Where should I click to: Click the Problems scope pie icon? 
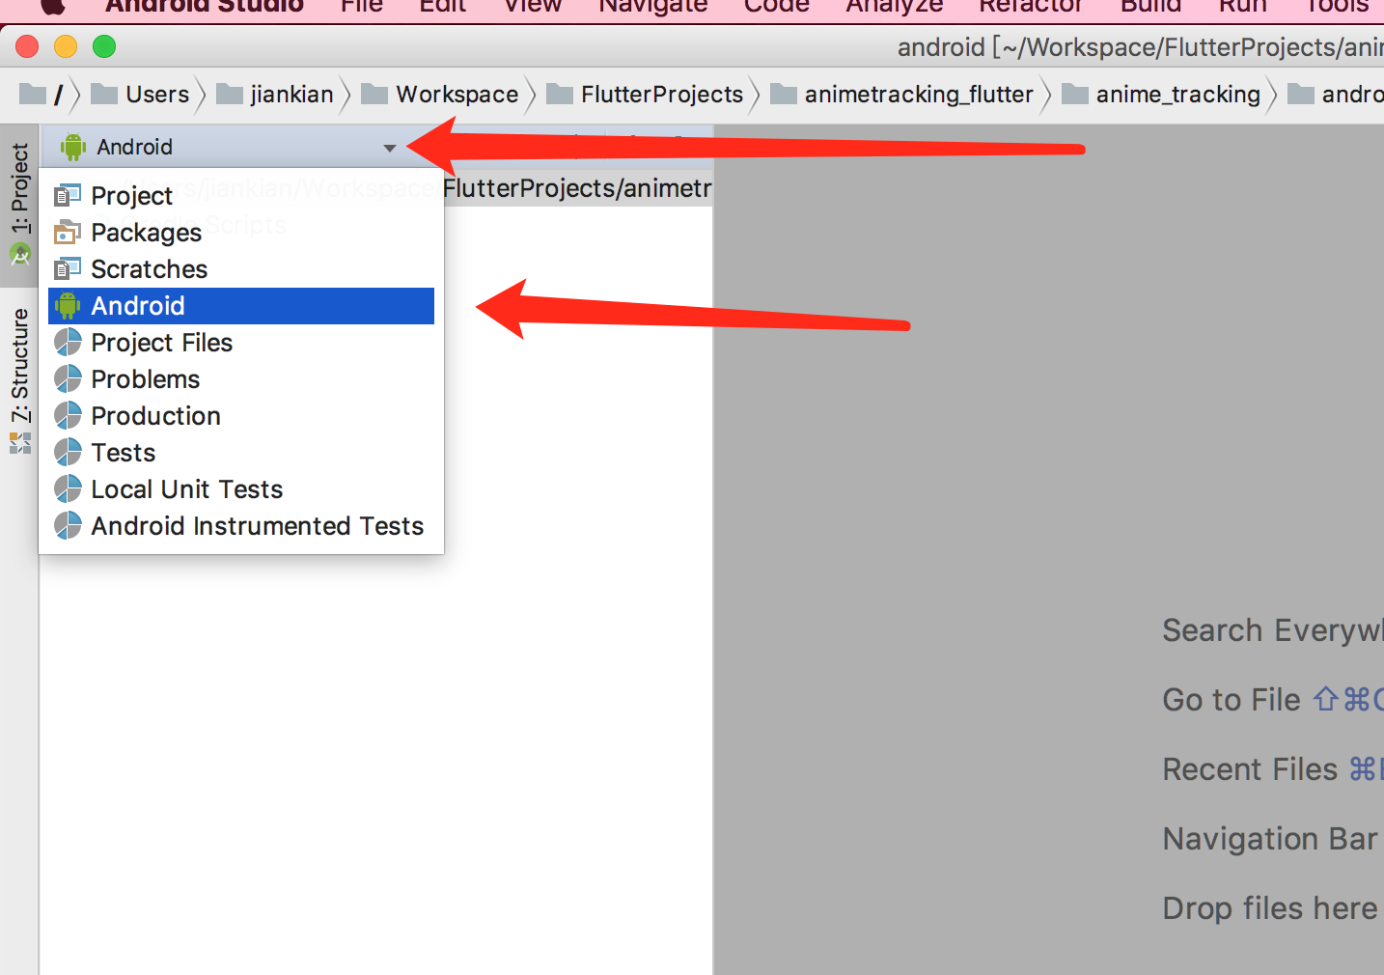[x=68, y=378]
